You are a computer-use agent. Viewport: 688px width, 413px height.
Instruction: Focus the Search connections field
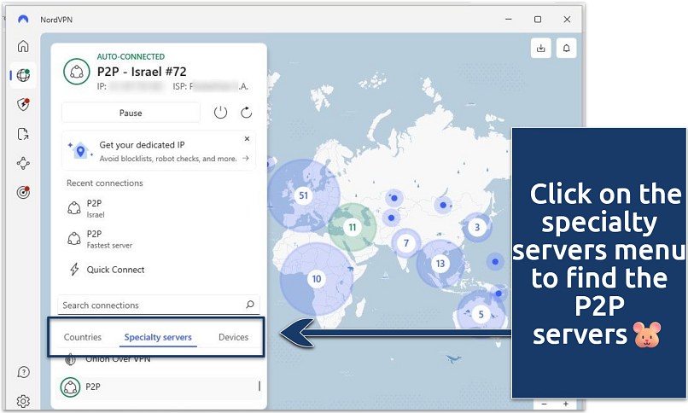coord(159,305)
